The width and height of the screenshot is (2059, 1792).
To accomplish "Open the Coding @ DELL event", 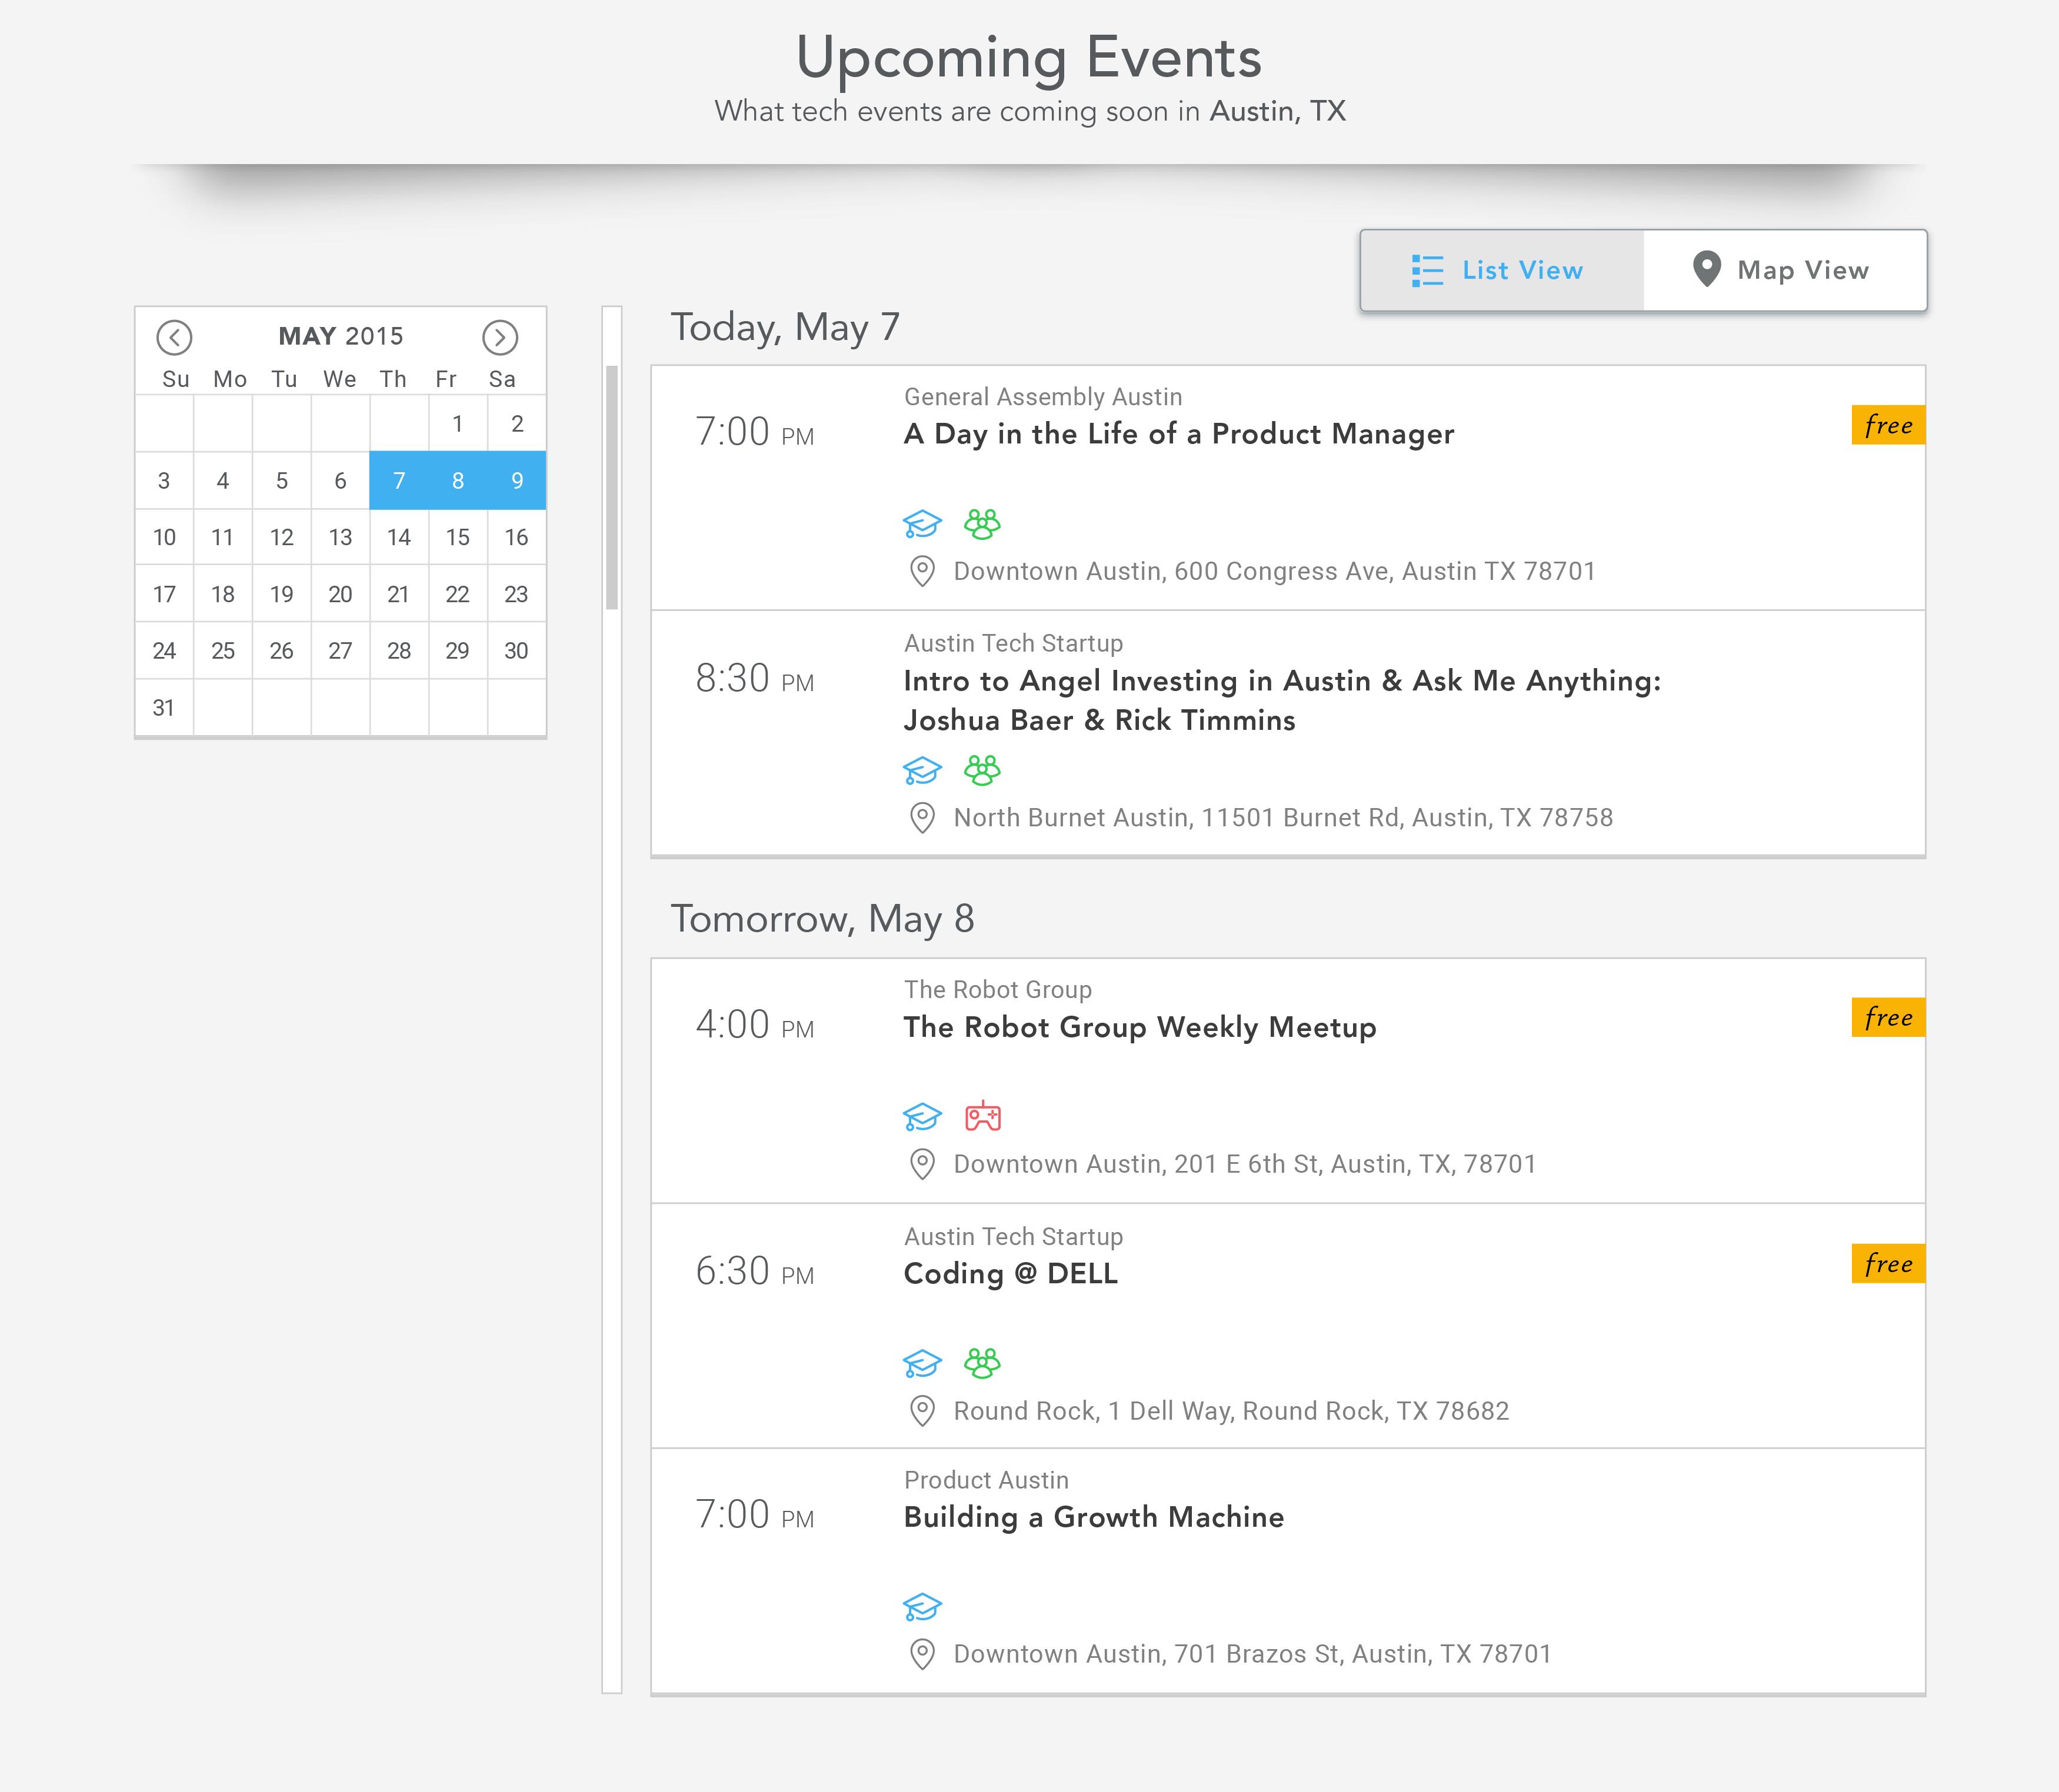I will tap(1011, 1274).
